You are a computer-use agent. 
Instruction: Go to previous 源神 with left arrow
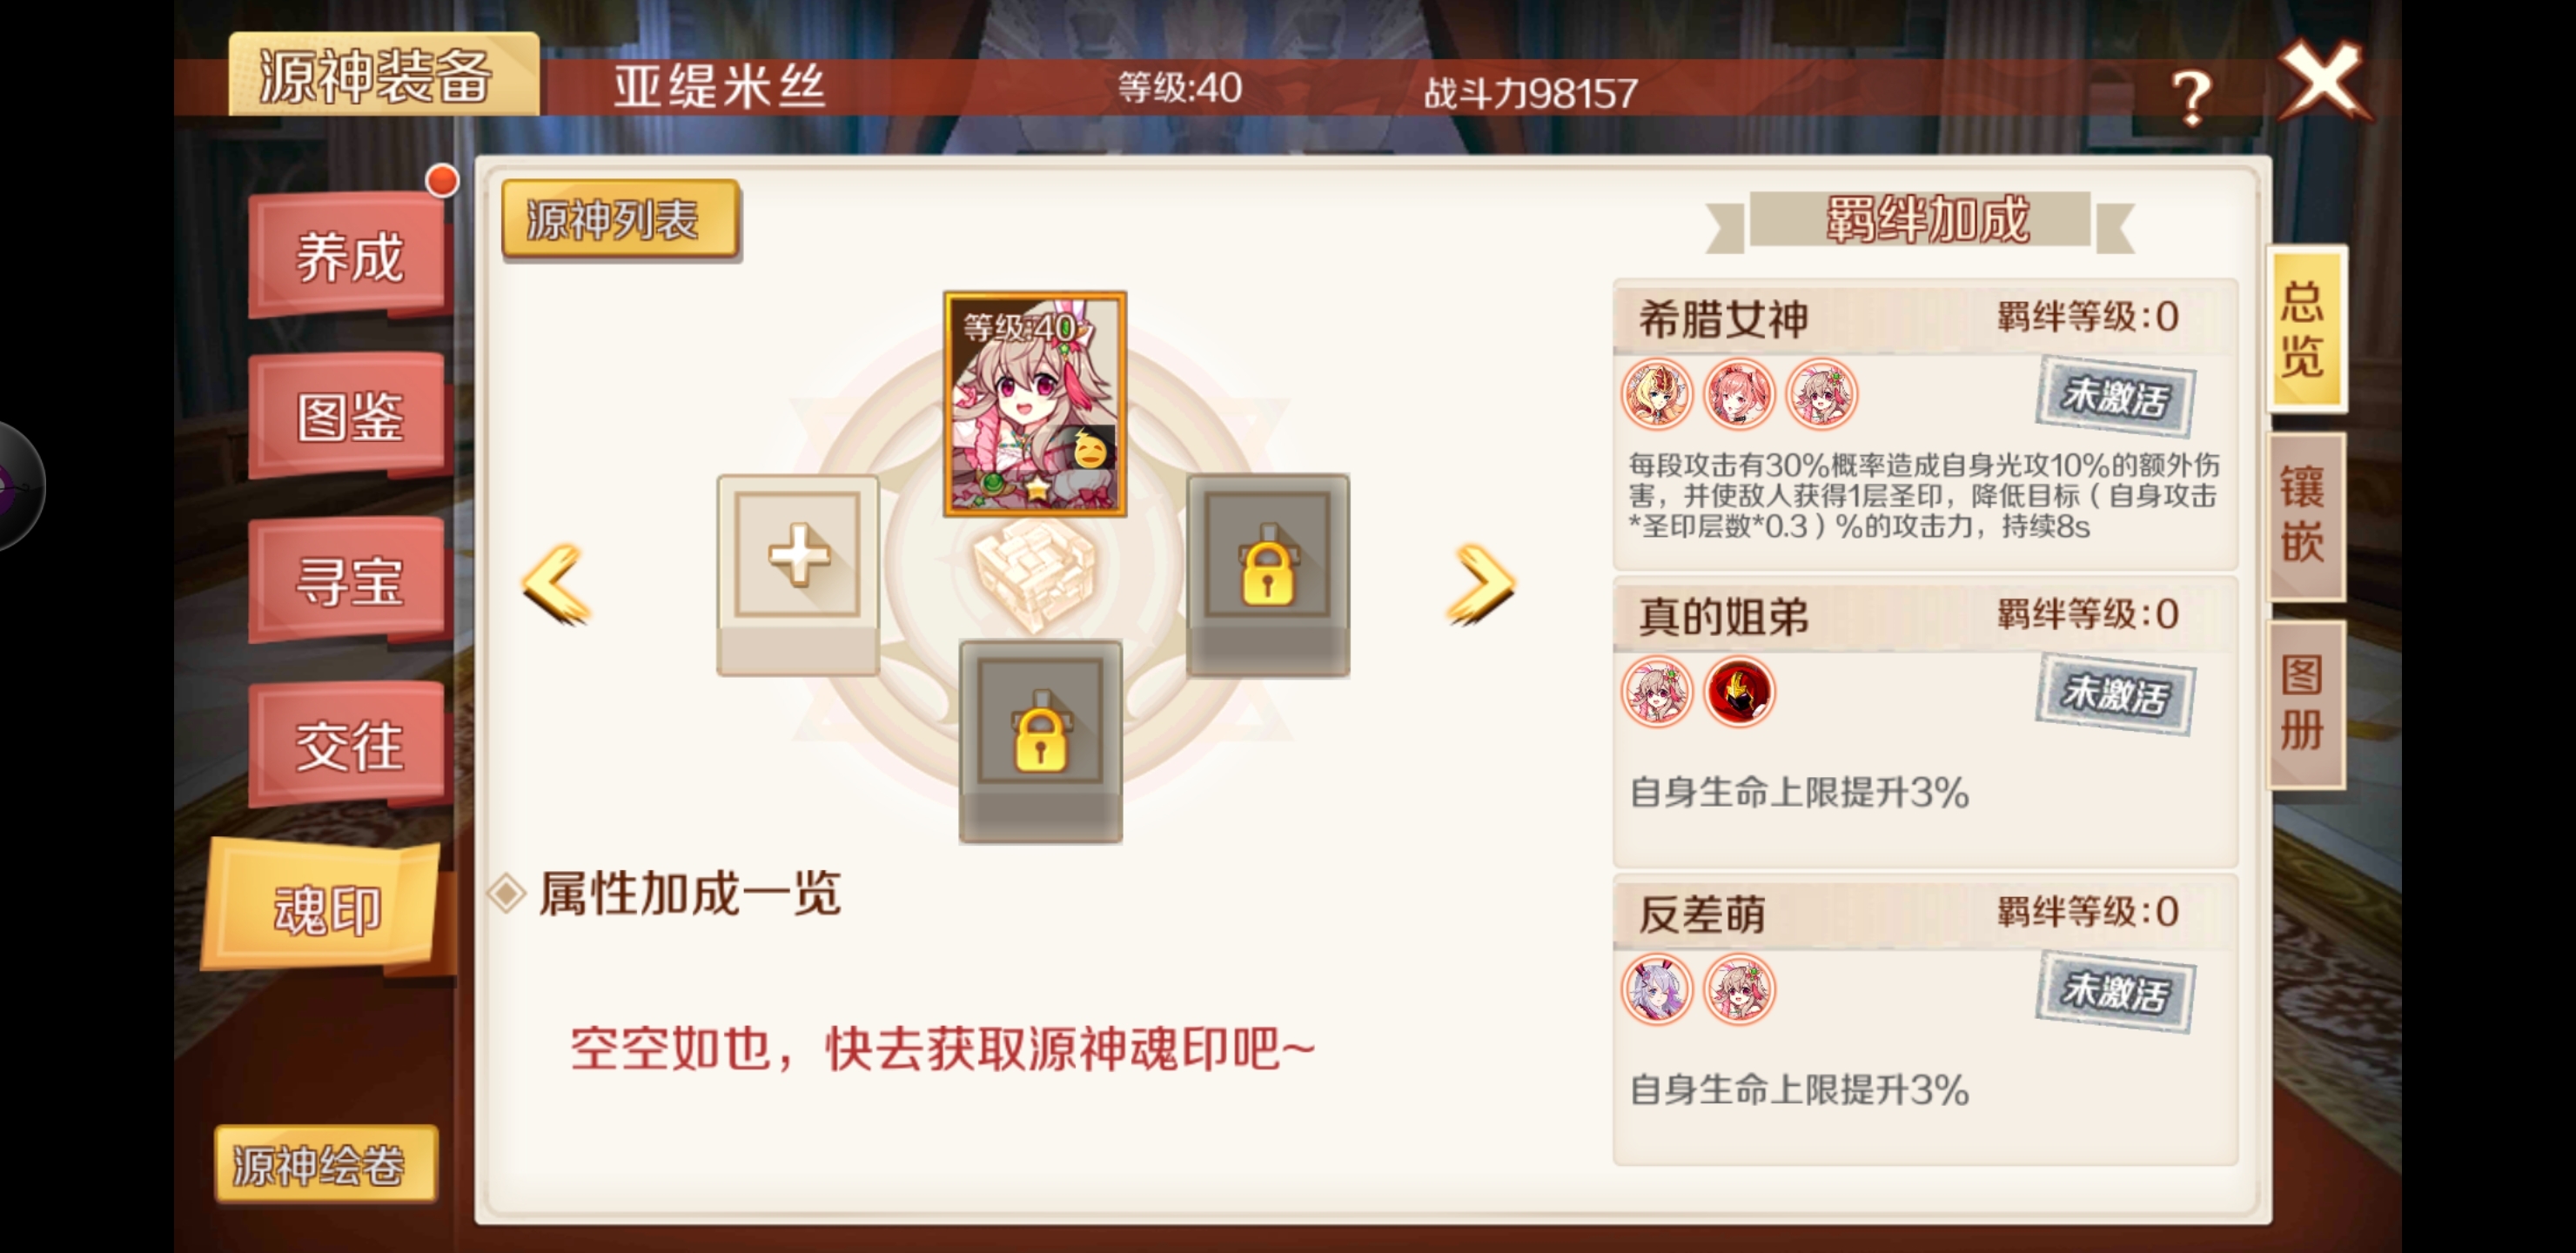point(556,584)
